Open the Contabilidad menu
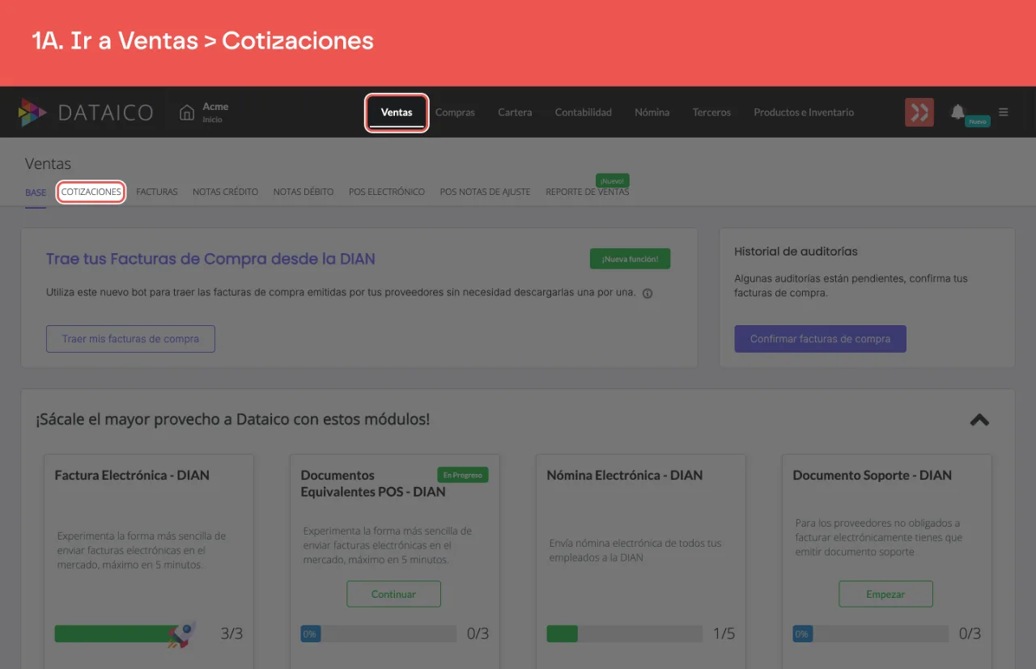The height and width of the screenshot is (669, 1036). pos(584,112)
